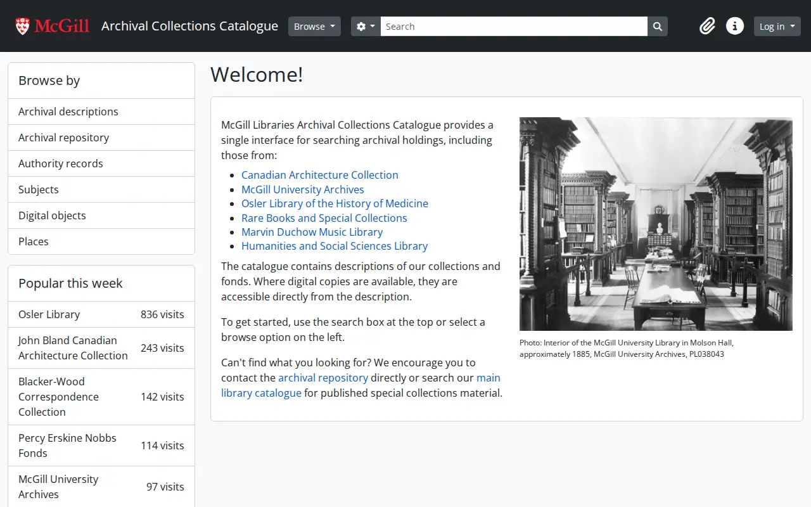Click the 142 visits count
The image size is (811, 507).
click(x=162, y=397)
